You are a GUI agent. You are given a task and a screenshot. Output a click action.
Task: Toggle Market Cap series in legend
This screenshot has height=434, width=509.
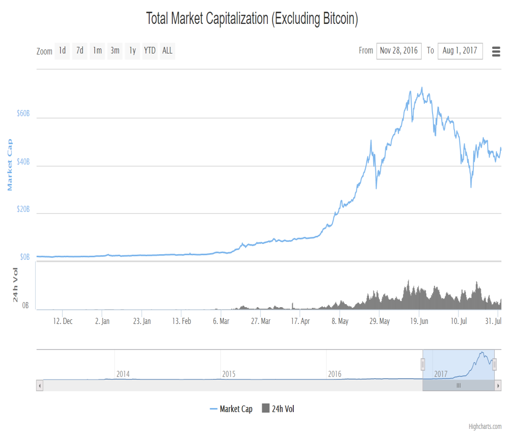point(231,409)
